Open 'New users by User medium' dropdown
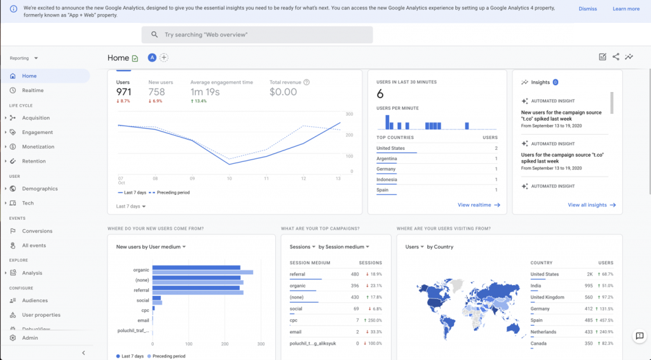This screenshot has height=360, width=651. pyautogui.click(x=151, y=247)
